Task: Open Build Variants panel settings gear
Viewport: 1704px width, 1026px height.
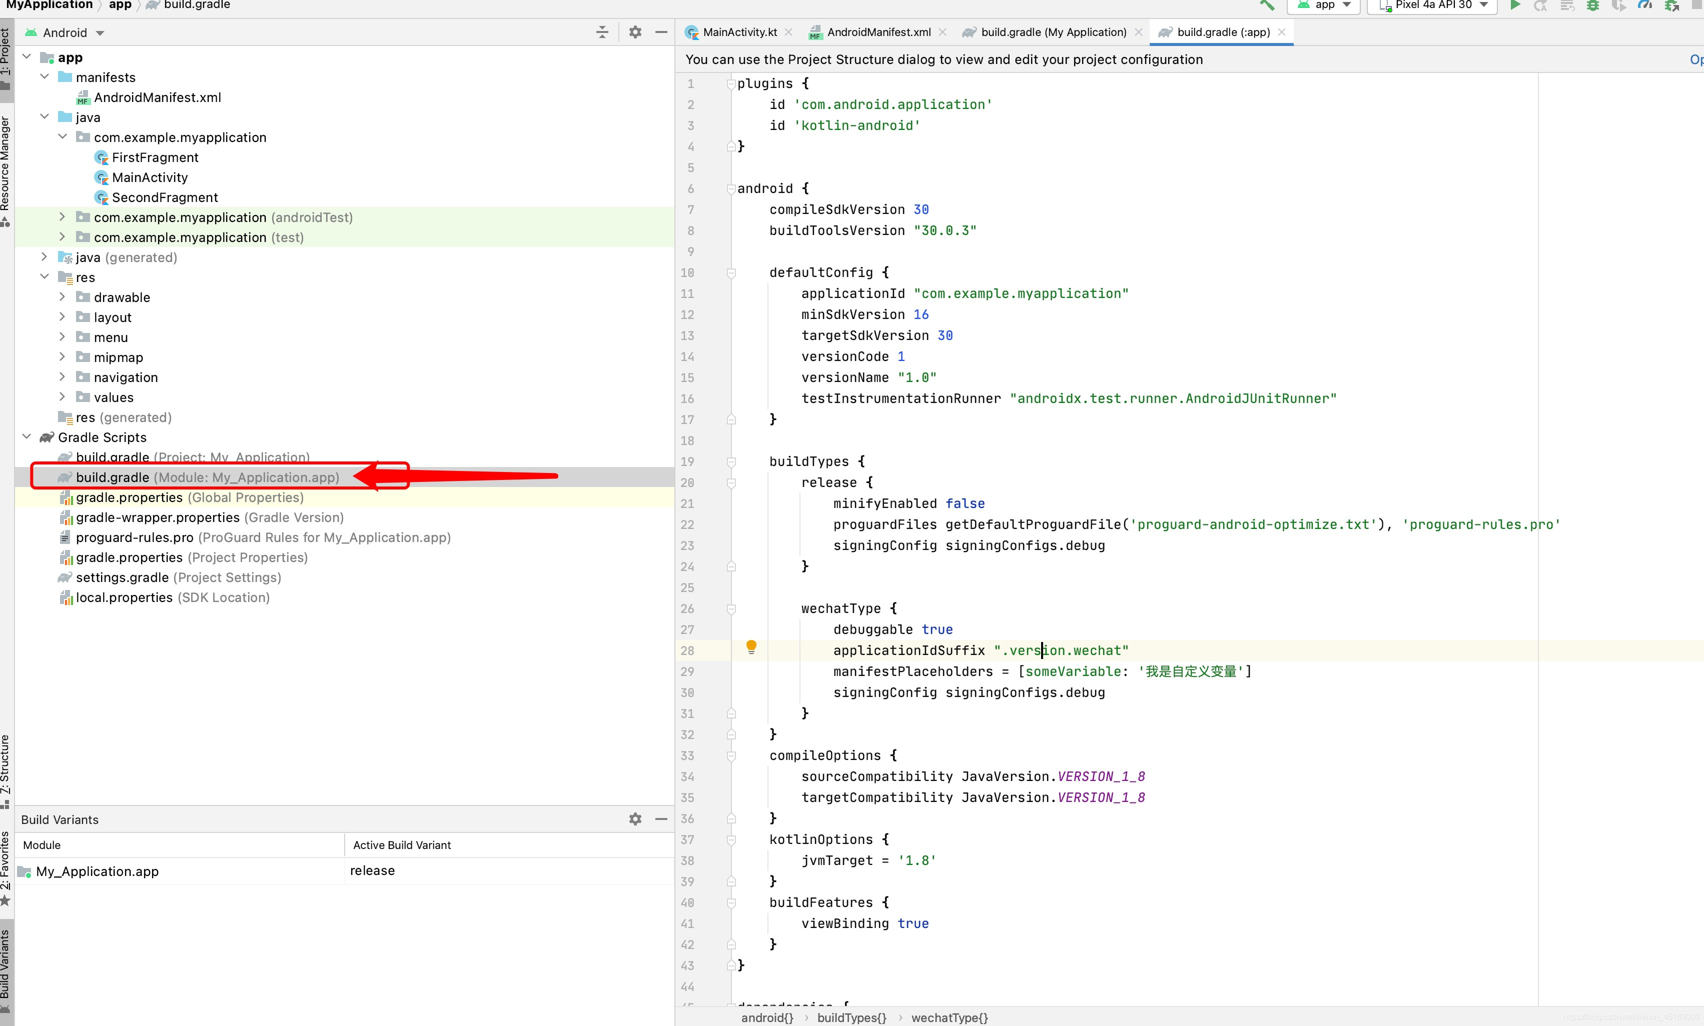Action: click(635, 818)
